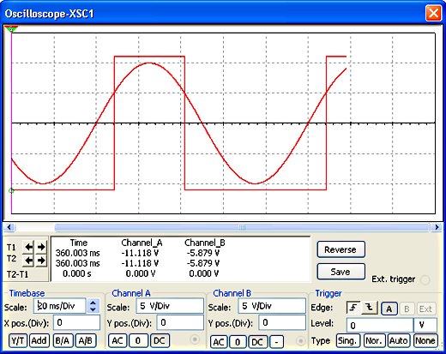Image resolution: width=446 pixels, height=354 pixels.
Task: Set Channel B coupling to AC
Action: (x=219, y=342)
